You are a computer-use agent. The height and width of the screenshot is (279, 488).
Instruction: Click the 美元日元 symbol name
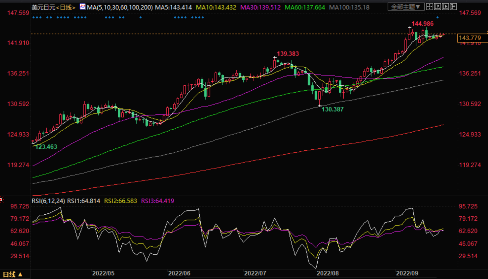[x=43, y=7]
